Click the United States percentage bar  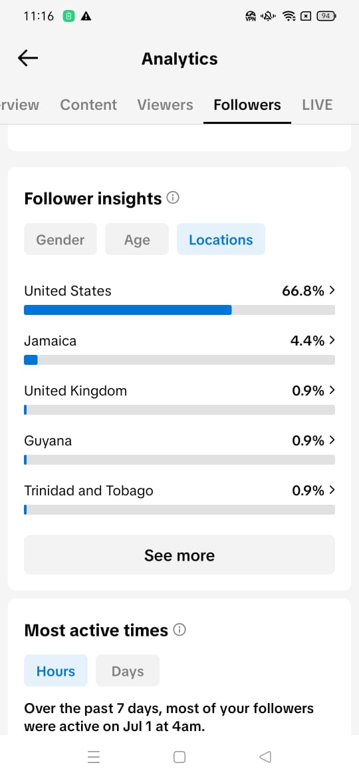(x=179, y=310)
